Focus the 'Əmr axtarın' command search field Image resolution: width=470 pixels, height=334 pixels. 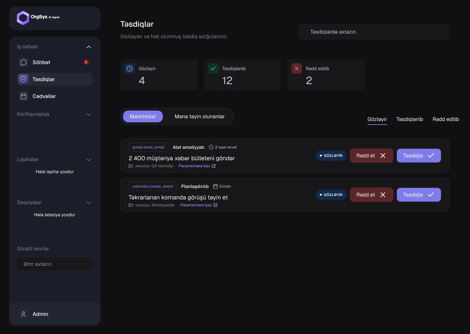[x=55, y=264]
